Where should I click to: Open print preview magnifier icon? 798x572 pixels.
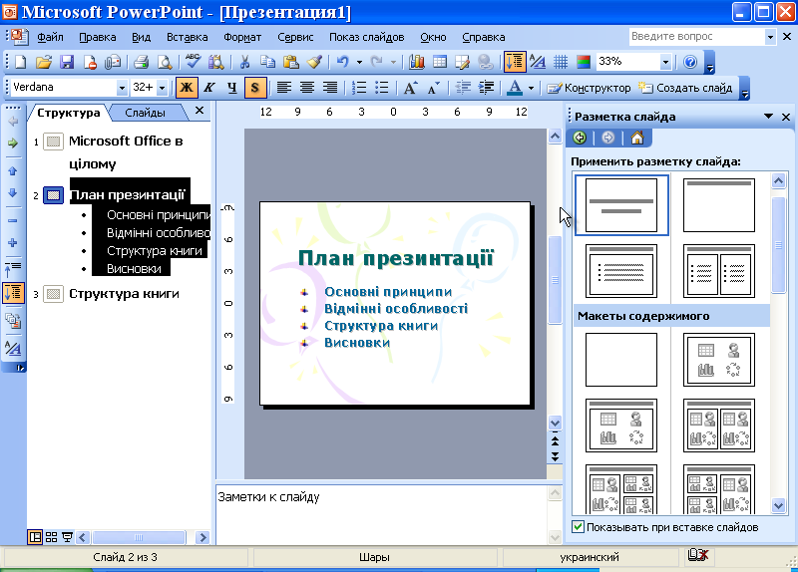[165, 62]
